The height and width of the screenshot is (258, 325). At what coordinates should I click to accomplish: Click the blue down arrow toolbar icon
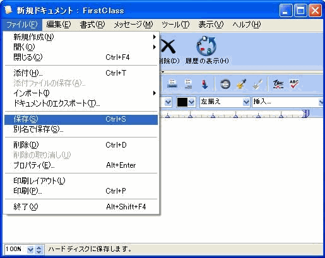pyautogui.click(x=204, y=85)
